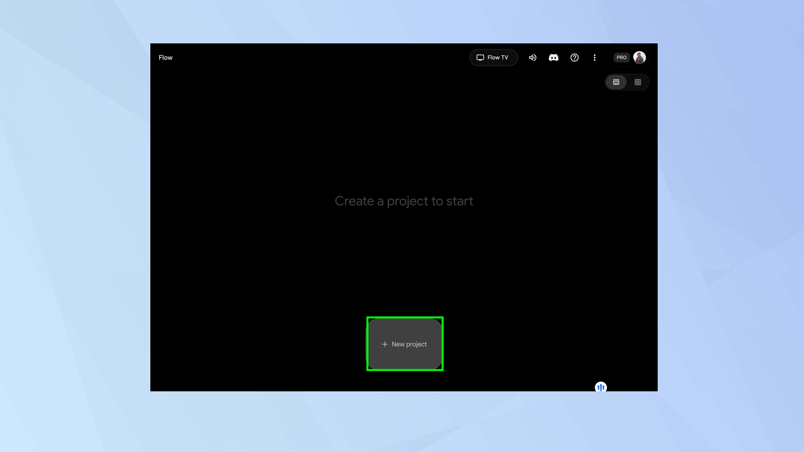
Task: Click the blue audio bars floating icon
Action: 601,387
